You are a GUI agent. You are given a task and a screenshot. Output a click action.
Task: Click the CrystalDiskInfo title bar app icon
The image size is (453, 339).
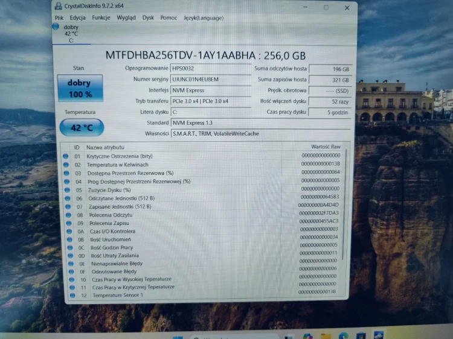coord(58,6)
